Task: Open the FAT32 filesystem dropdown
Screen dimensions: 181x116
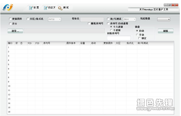Action: click(x=54, y=19)
